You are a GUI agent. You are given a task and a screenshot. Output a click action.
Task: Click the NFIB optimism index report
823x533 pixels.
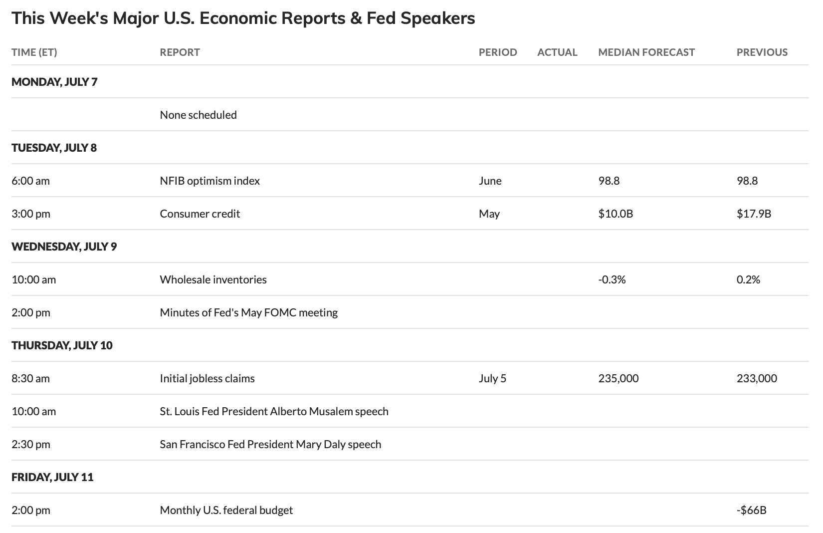(209, 181)
